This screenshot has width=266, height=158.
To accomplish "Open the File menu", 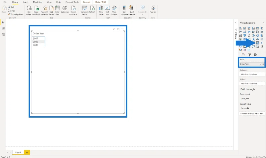I will click(x=5, y=2).
